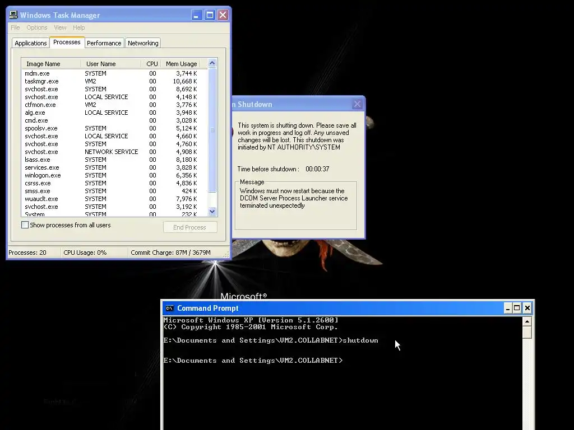Maximize the Command Prompt window
This screenshot has height=430, width=574.
(x=517, y=309)
